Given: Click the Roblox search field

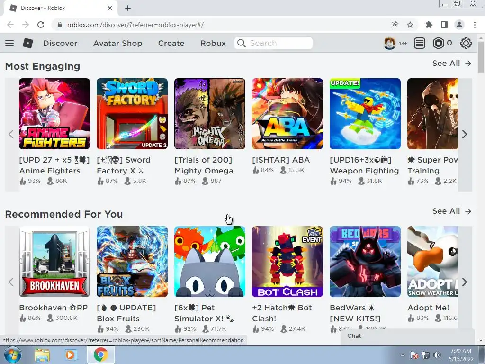Looking at the screenshot, I should point(273,43).
